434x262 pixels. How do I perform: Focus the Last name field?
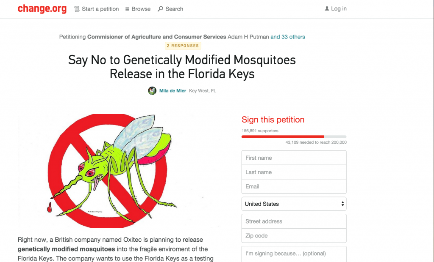pos(294,172)
